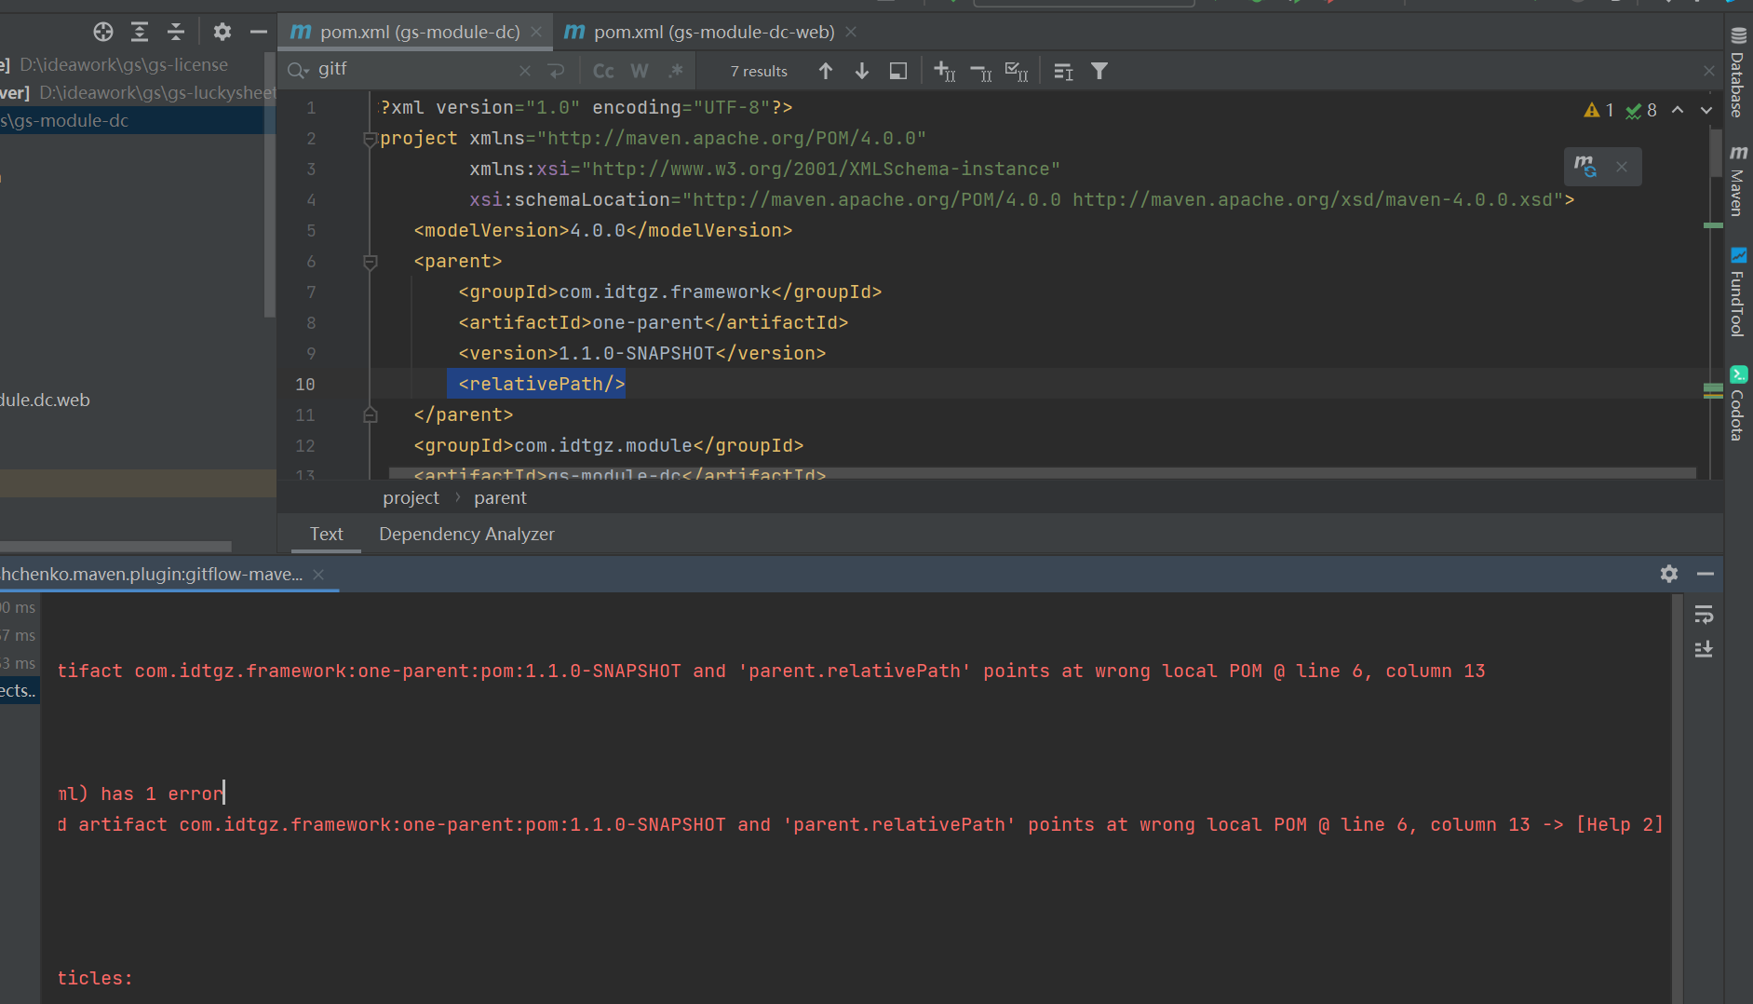The width and height of the screenshot is (1753, 1004).
Task: Click the [Help 2] link in console
Action: click(1619, 824)
